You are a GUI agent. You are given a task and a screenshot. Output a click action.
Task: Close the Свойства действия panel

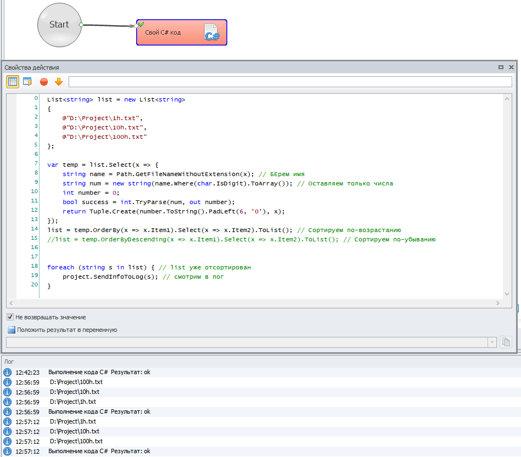pos(511,67)
